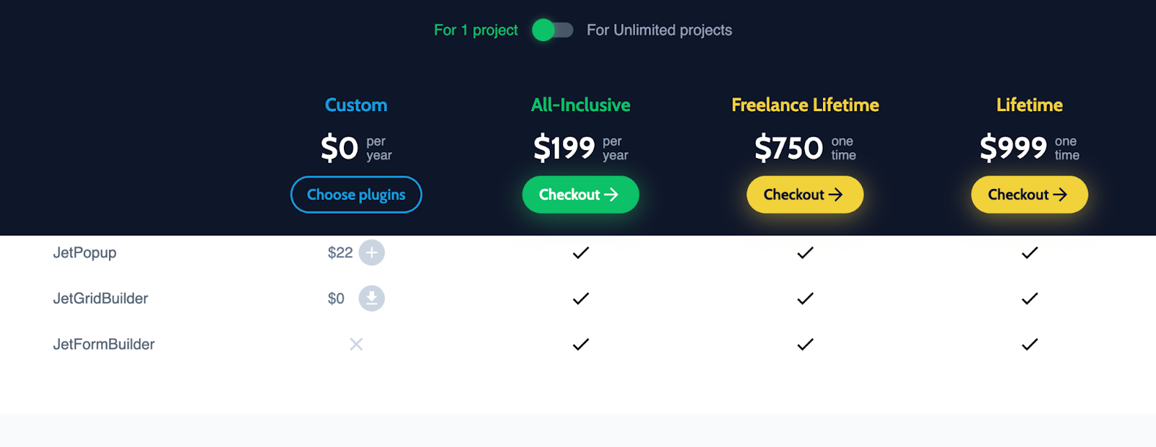Click the Freelance Lifetime checkmark for JetGridBuilder

(x=805, y=298)
